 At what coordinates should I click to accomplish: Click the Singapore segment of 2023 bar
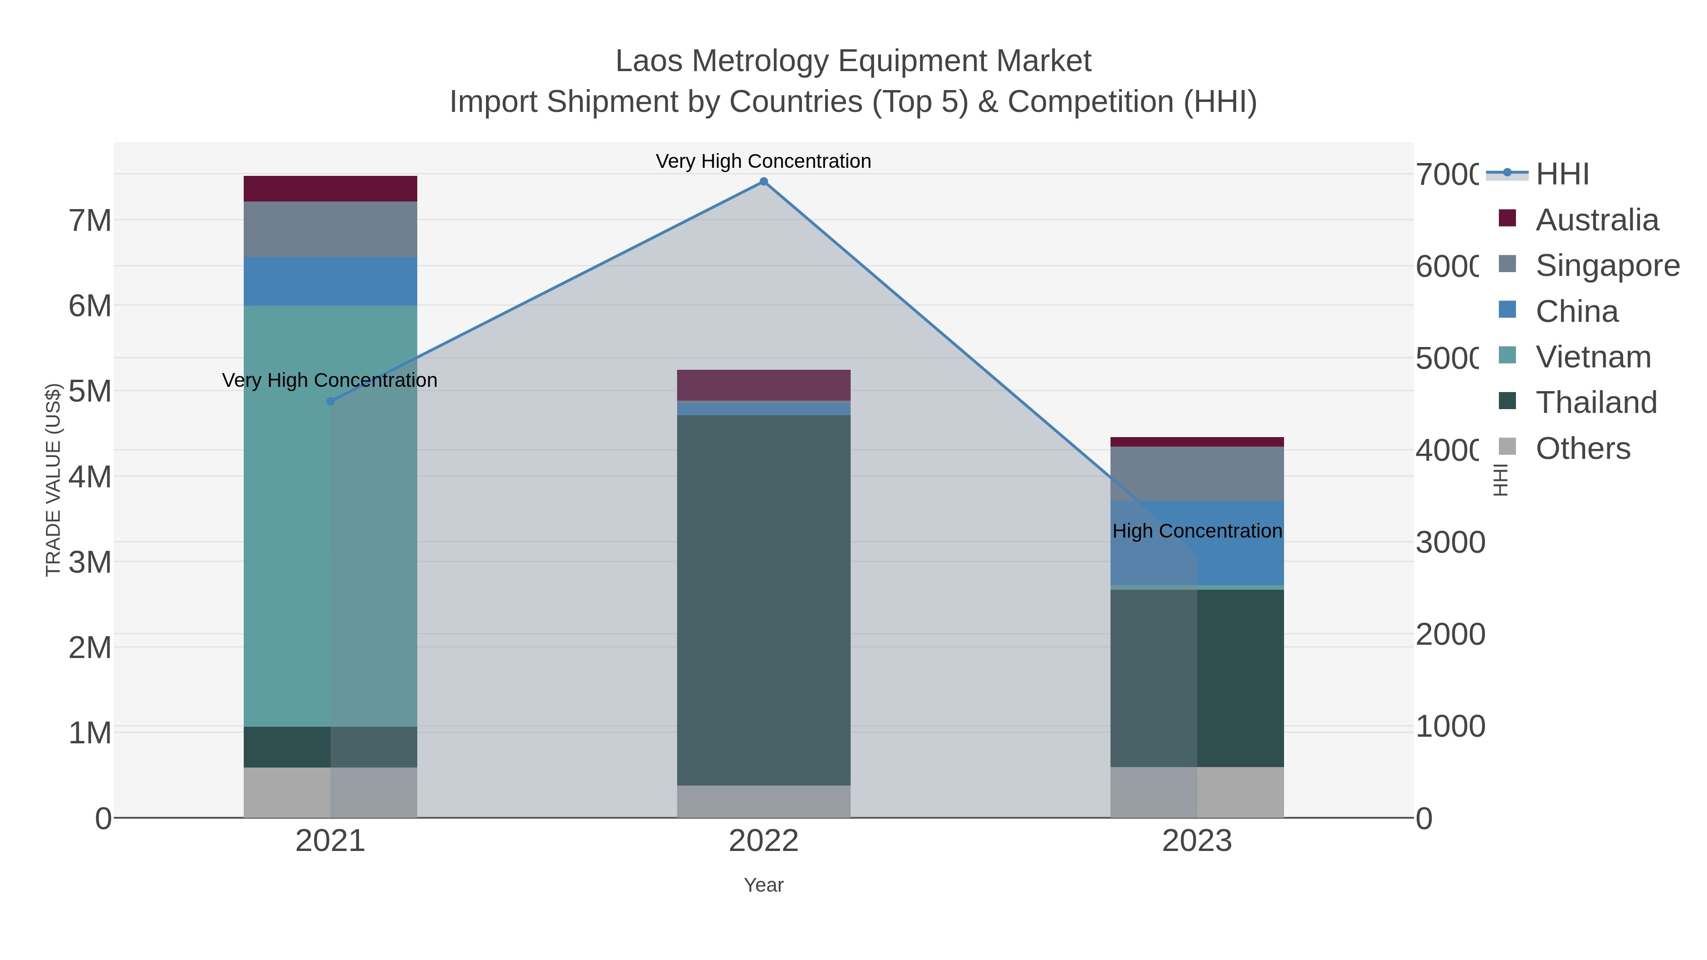[x=1197, y=474]
